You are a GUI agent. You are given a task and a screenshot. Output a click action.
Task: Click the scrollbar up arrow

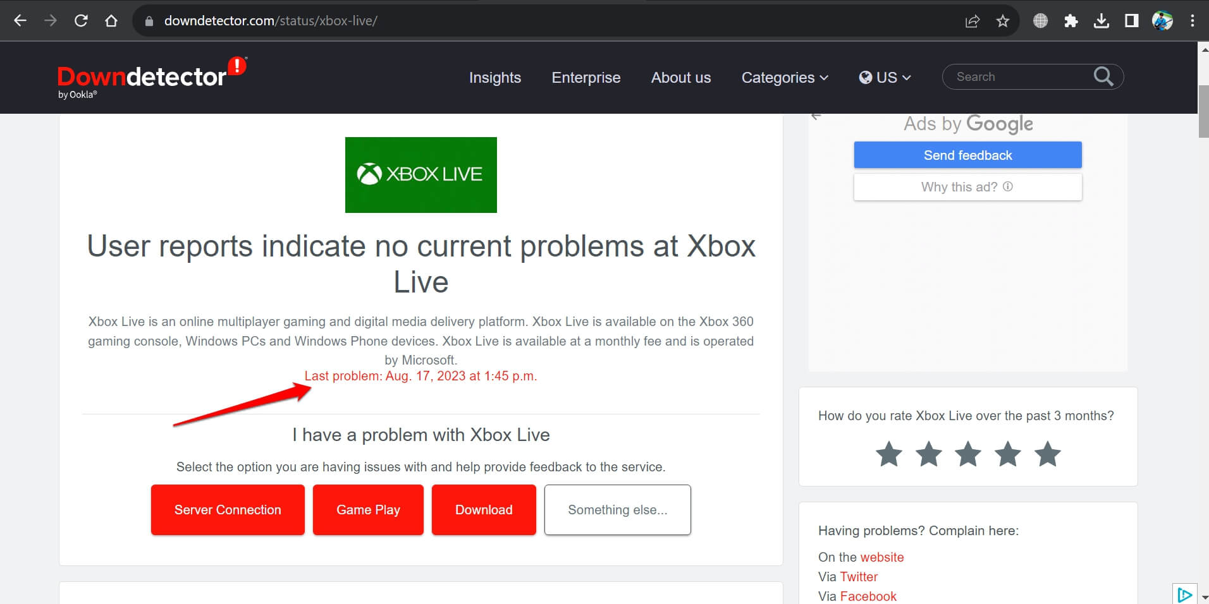click(1203, 49)
